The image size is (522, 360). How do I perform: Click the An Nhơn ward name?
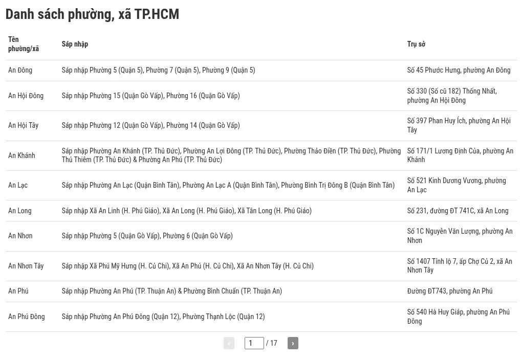[20, 236]
